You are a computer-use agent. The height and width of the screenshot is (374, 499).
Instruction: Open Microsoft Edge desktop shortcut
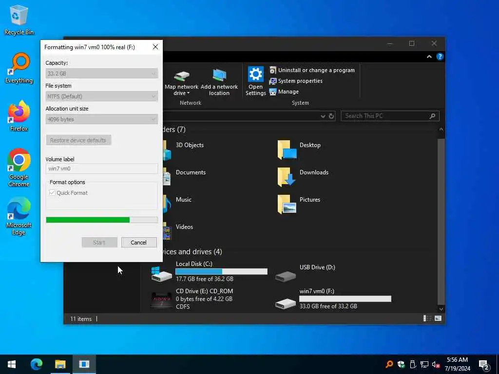[19, 216]
